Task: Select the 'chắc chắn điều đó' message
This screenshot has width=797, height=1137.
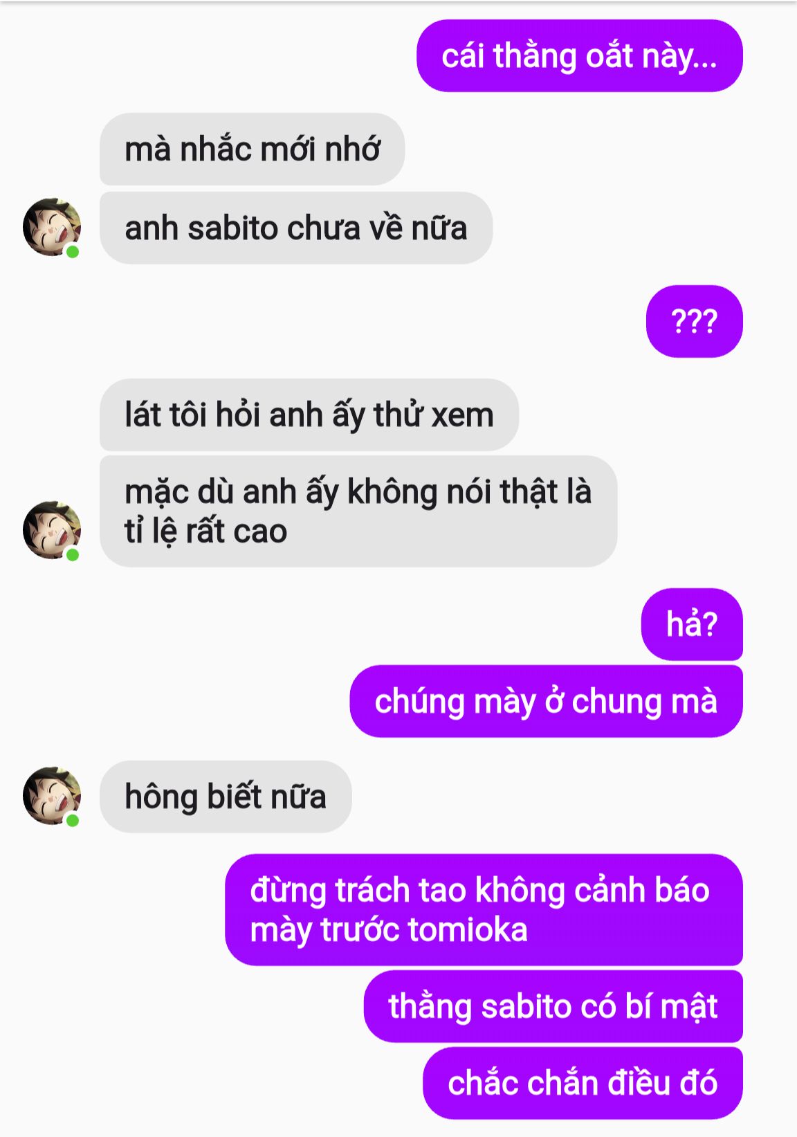Action: [583, 1083]
